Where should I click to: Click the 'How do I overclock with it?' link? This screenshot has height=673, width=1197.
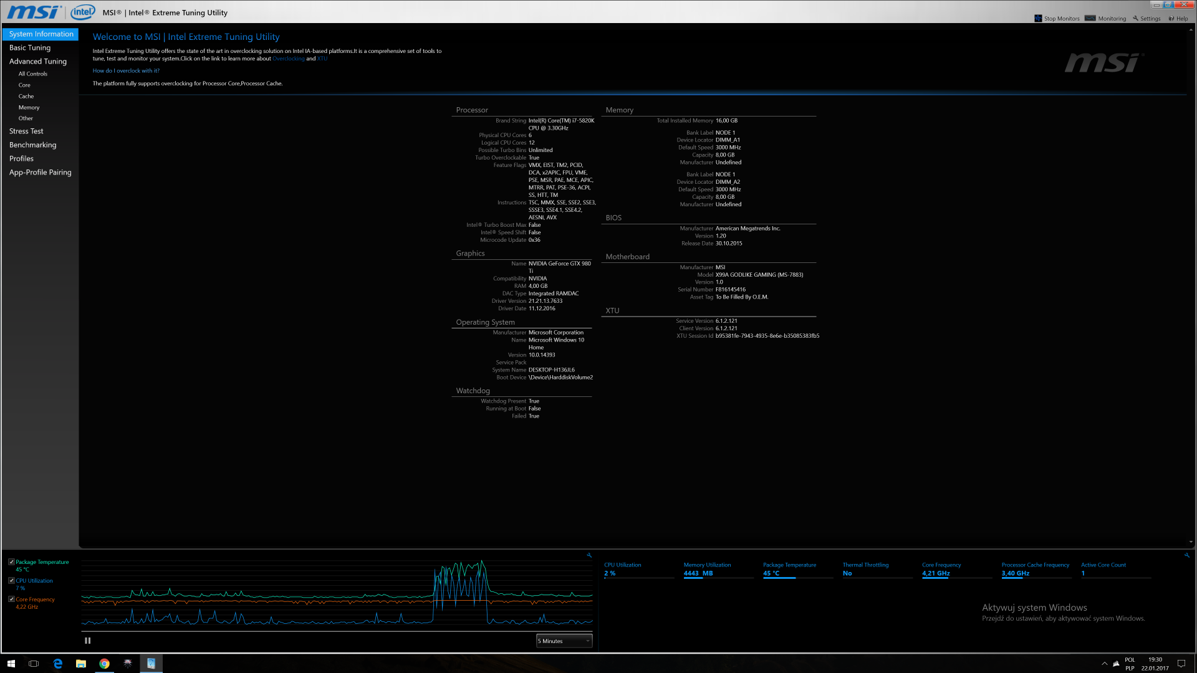pos(126,71)
